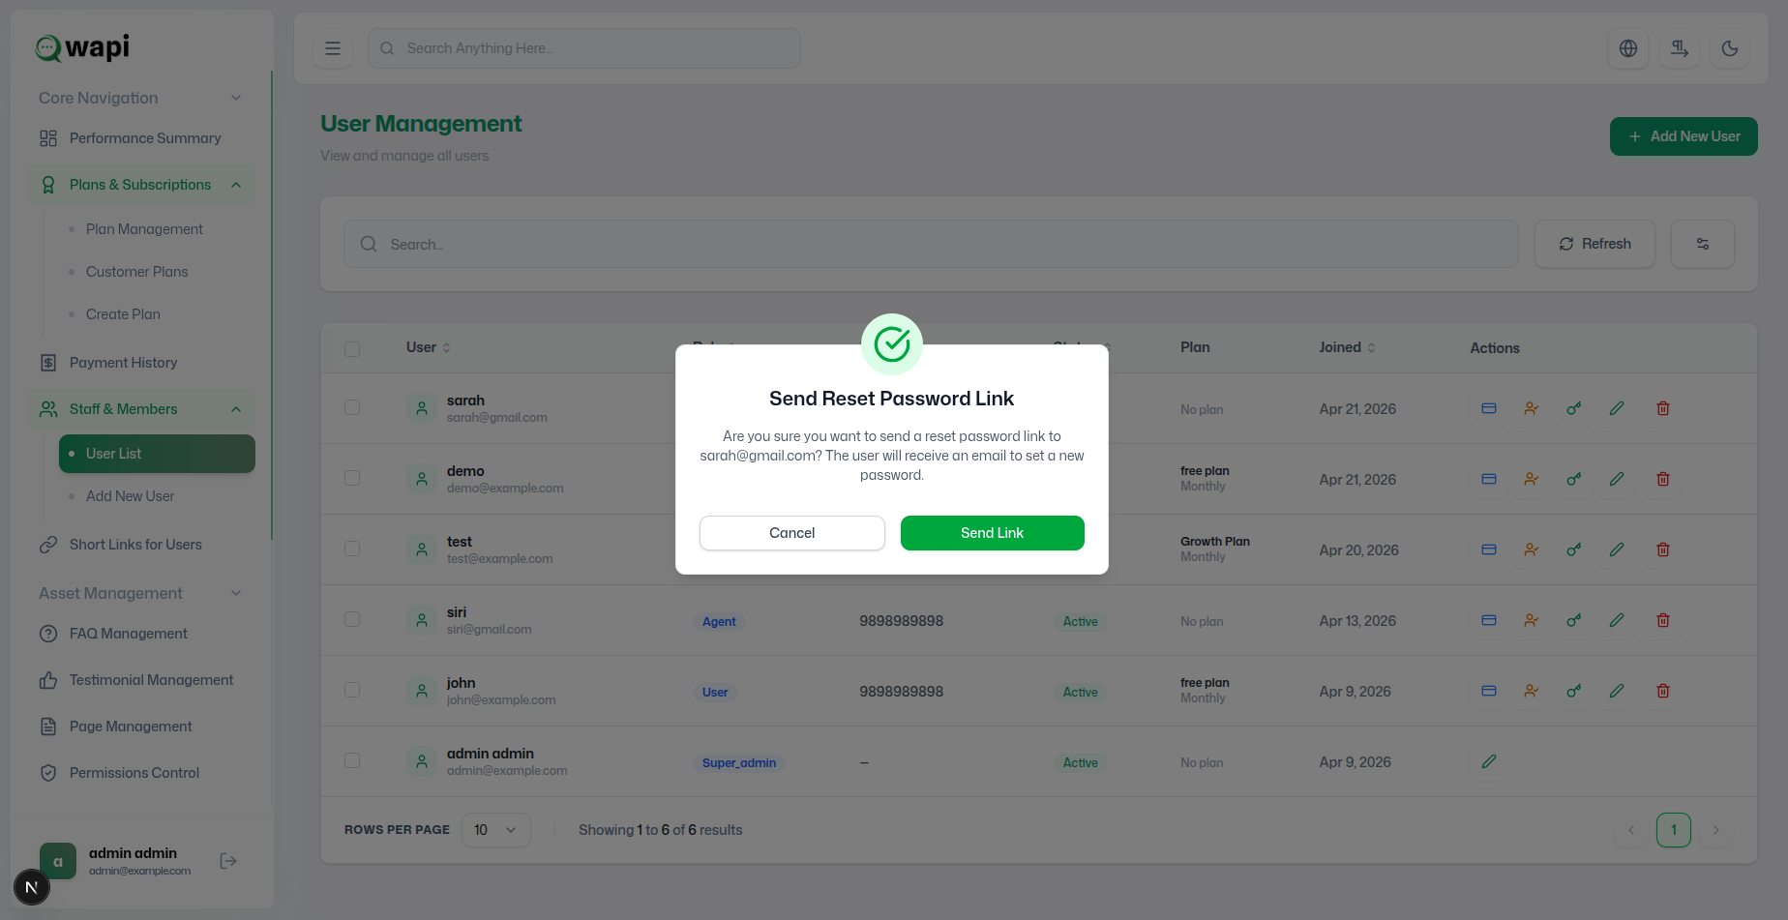The image size is (1788, 920).
Task: Collapse the Asset Management section
Action: 140,593
